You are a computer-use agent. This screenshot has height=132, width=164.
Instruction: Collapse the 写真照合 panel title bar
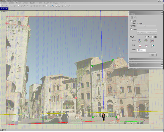[146, 14]
